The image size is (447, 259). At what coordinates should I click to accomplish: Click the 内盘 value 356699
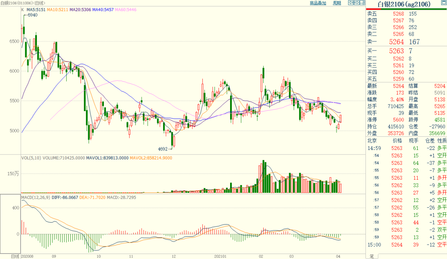click(437, 133)
